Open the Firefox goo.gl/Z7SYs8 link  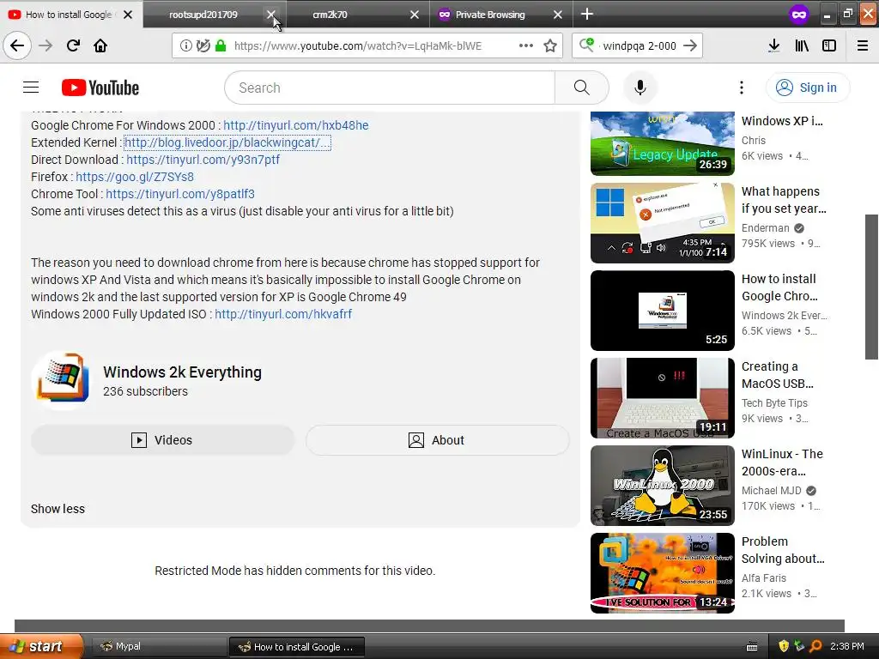point(135,177)
